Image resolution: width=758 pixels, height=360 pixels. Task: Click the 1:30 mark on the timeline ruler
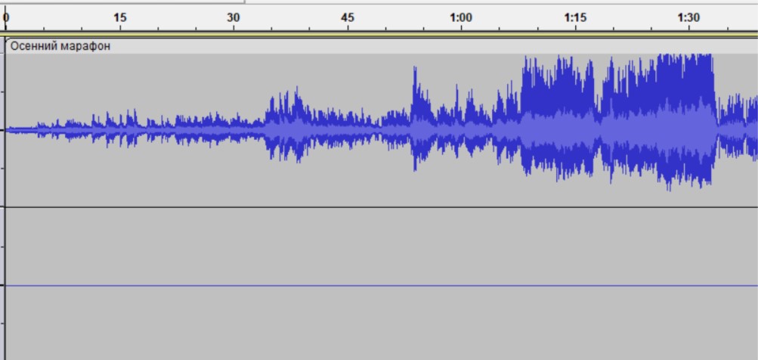pos(688,18)
